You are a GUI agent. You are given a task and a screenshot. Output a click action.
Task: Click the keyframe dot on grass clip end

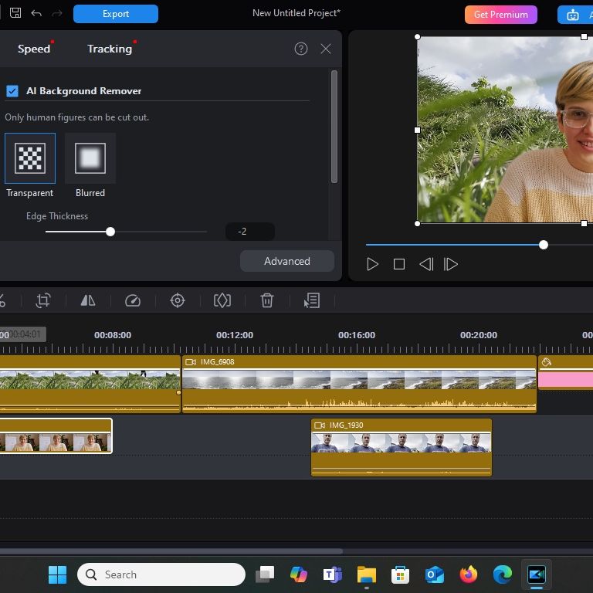click(x=178, y=392)
